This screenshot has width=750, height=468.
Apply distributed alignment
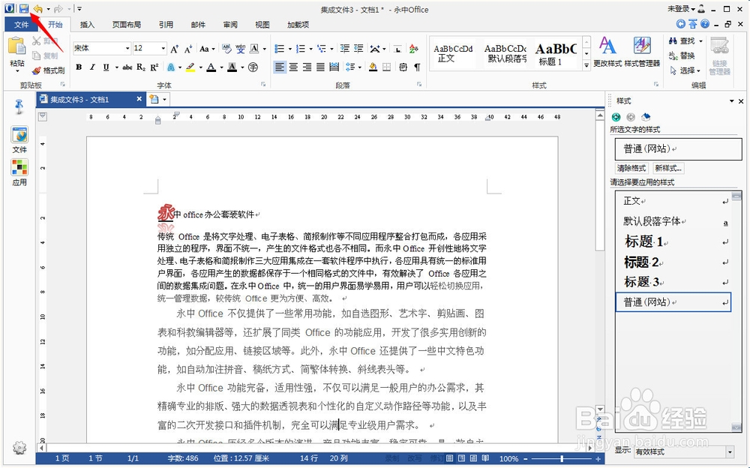334,67
